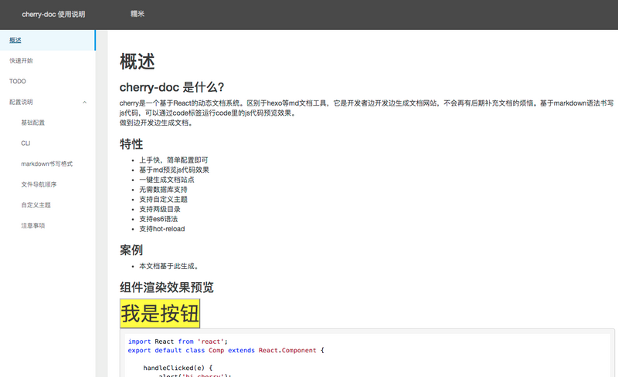618x377 pixels.
Task: Click the 'handleClicked(e) {' code line
Action: pyautogui.click(x=178, y=368)
